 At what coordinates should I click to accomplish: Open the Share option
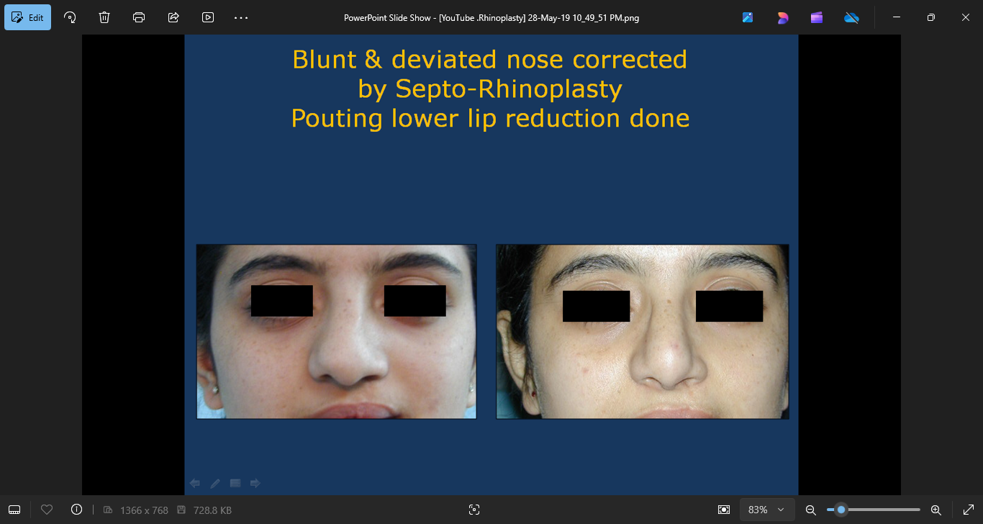coord(173,17)
